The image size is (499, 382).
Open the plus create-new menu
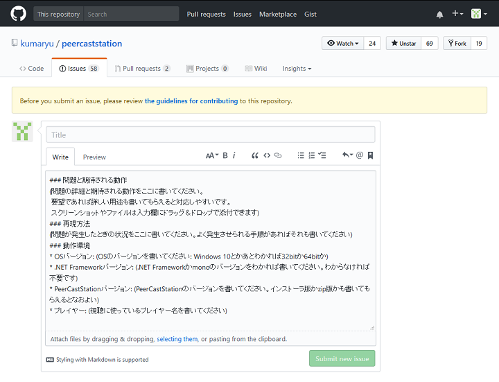[457, 14]
